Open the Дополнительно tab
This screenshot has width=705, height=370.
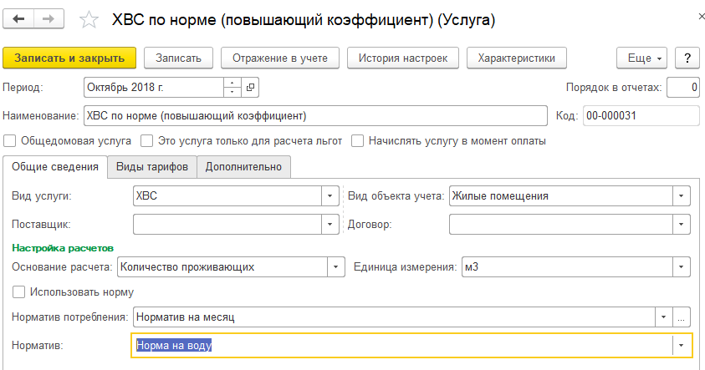pos(244,167)
